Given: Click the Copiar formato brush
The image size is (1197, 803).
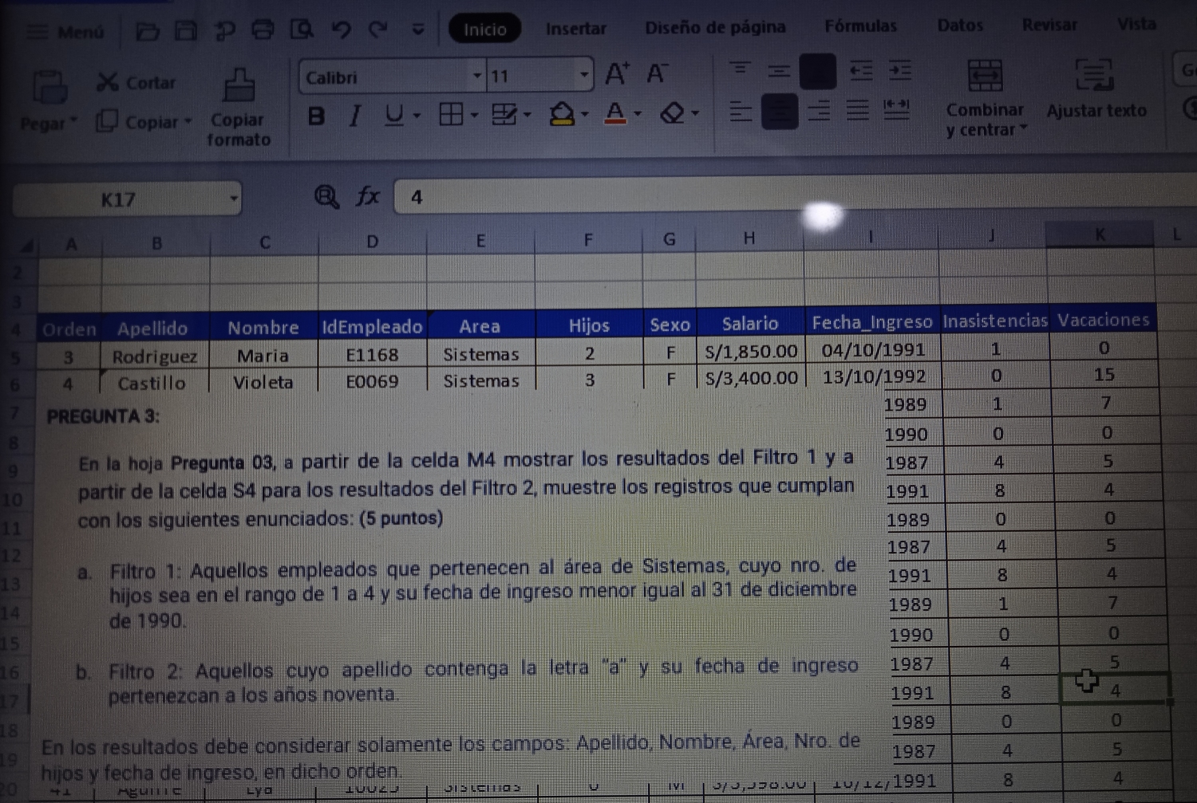Looking at the screenshot, I should (x=239, y=107).
